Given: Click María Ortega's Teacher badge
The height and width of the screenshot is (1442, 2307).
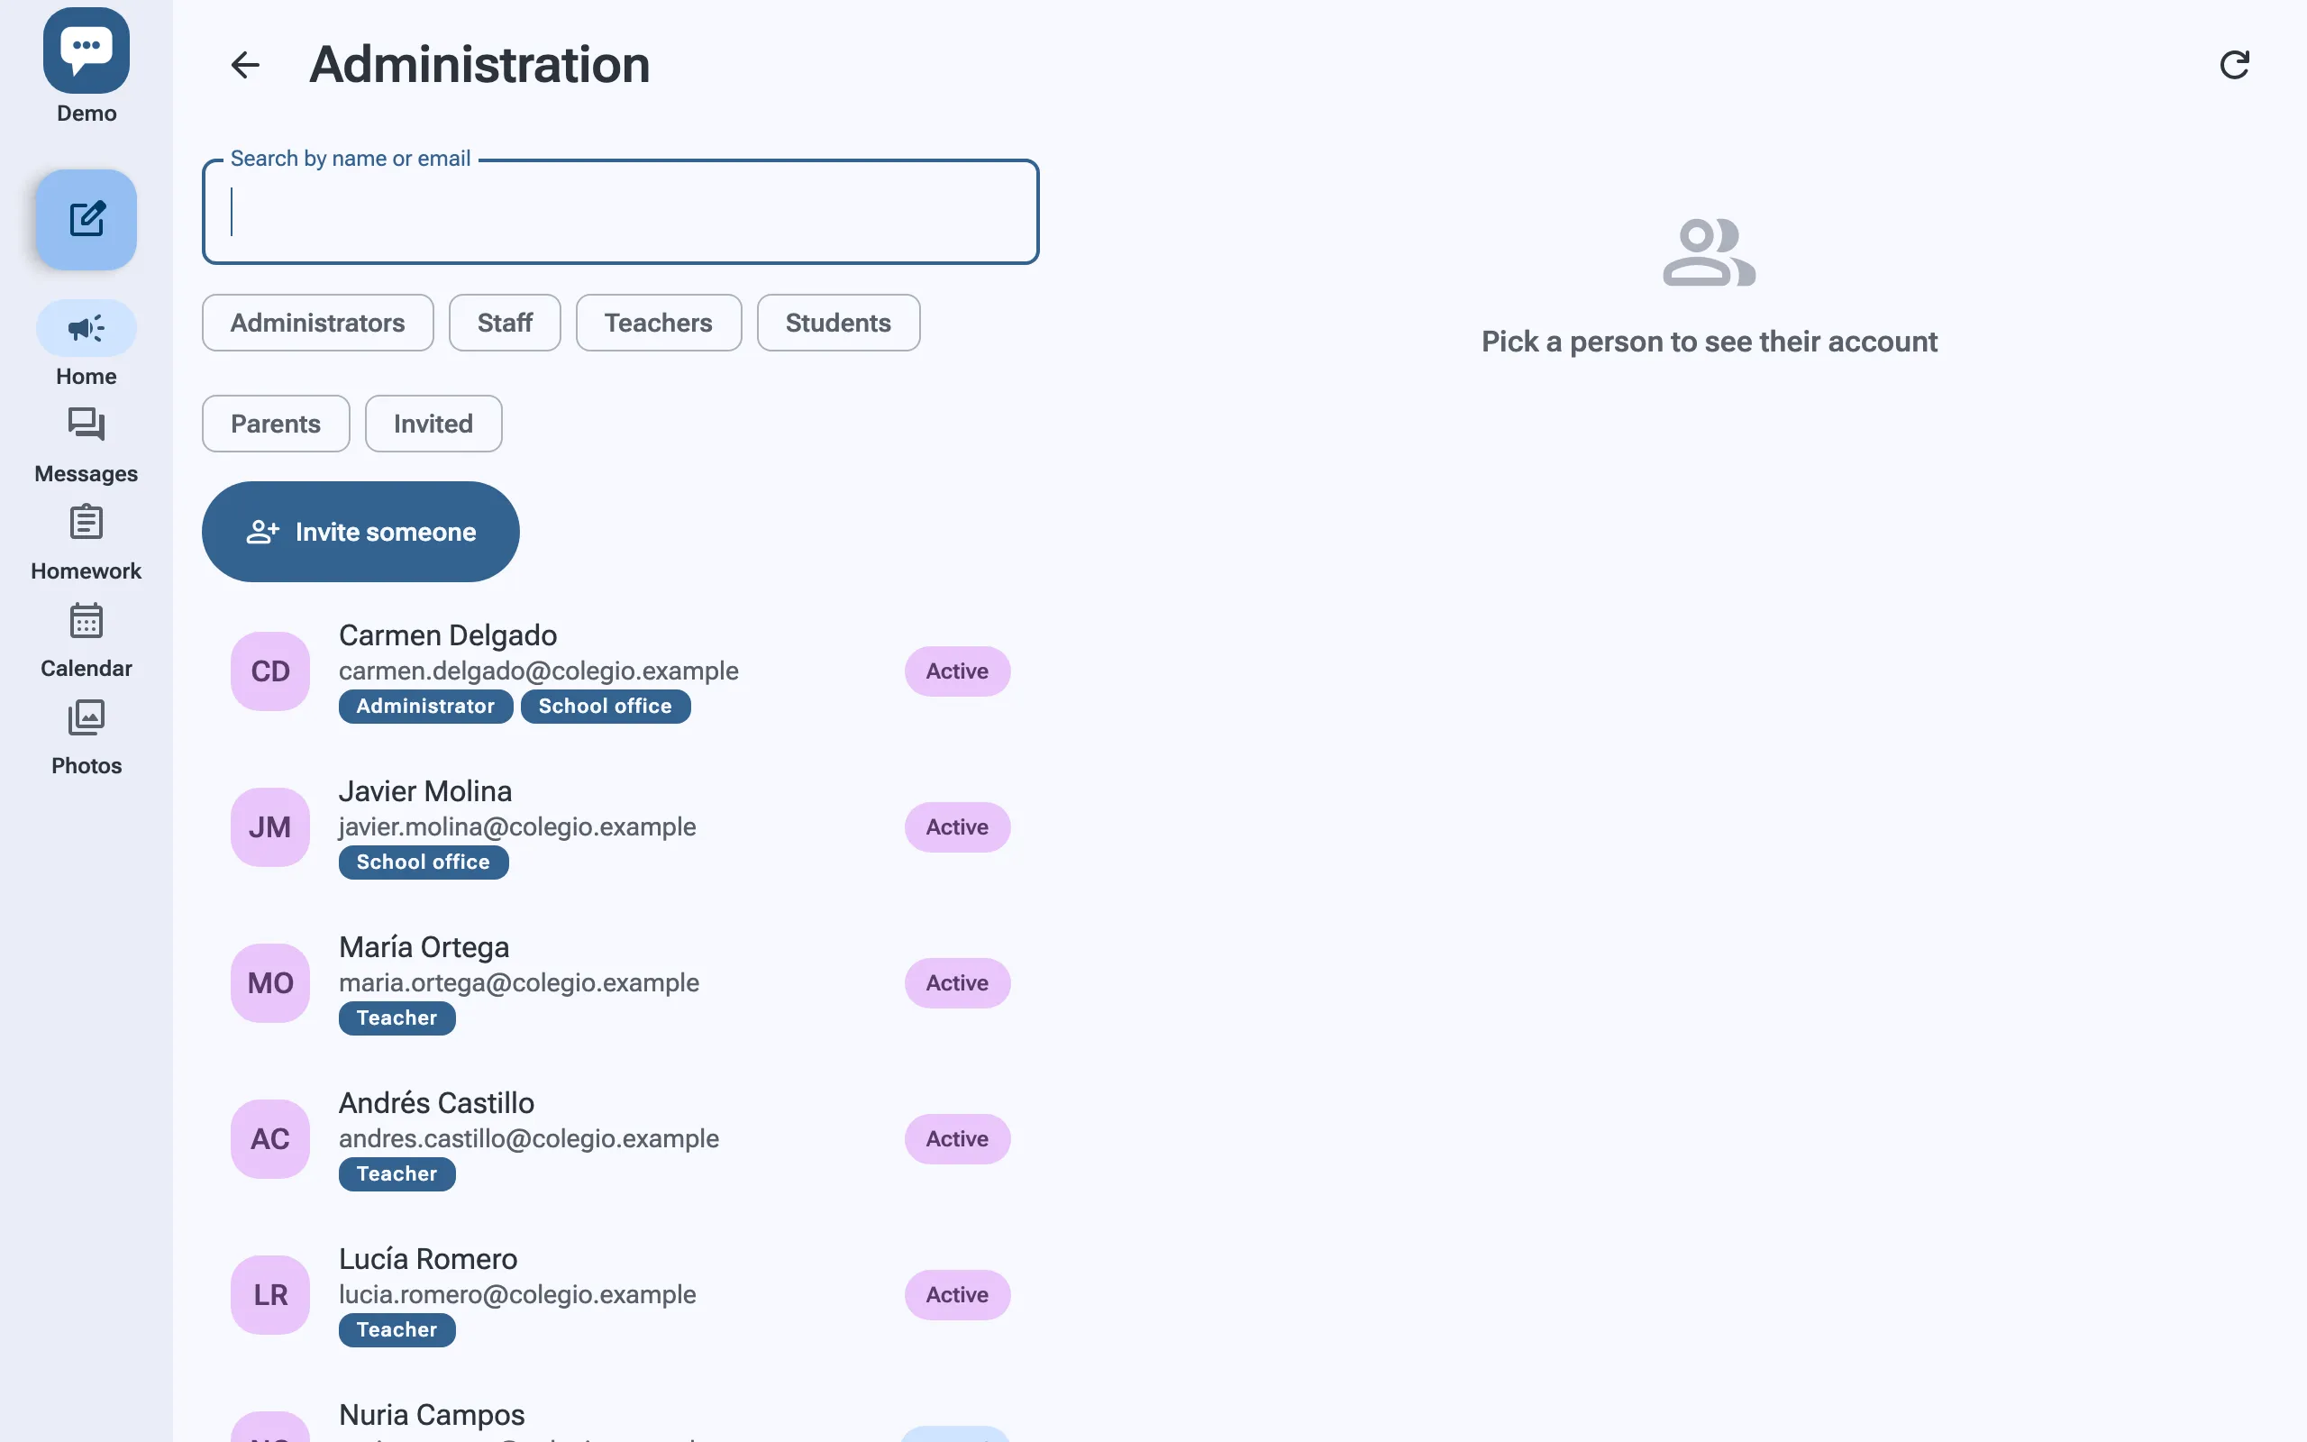Looking at the screenshot, I should 397,1018.
